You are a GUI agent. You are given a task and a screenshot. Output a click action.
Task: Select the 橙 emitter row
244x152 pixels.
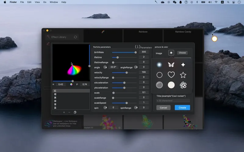tap(71, 94)
